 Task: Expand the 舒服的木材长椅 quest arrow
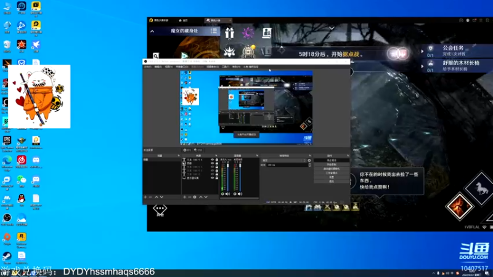tap(422, 66)
